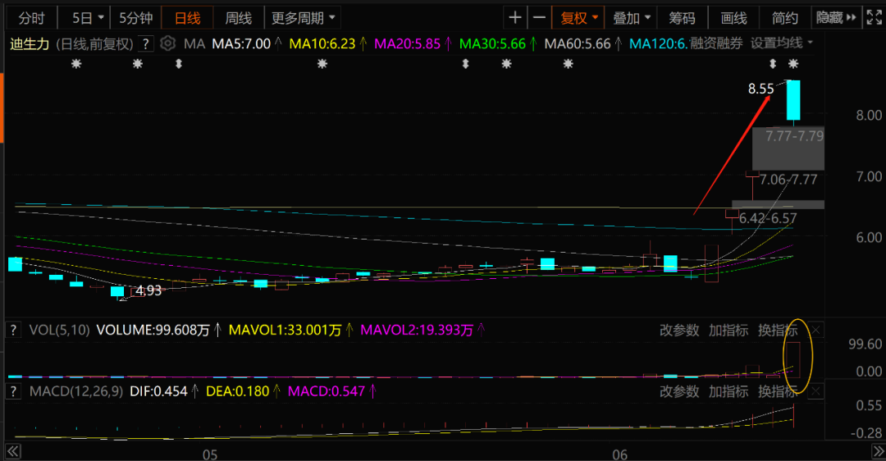Screen dimensions: 886x461
Task: Click the tall cyan candlestick at 8.55
Action: [x=793, y=100]
